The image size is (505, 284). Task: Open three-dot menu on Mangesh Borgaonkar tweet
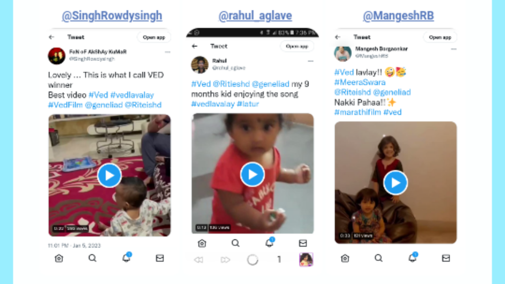454,49
